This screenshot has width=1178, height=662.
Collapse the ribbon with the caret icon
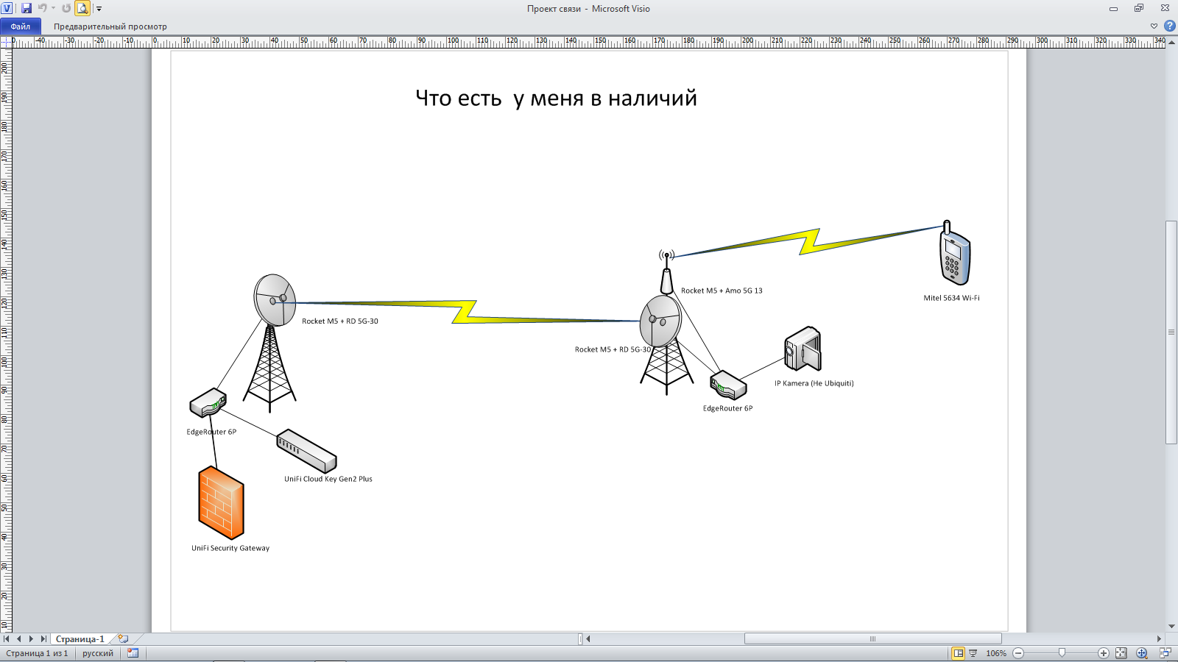1154,26
